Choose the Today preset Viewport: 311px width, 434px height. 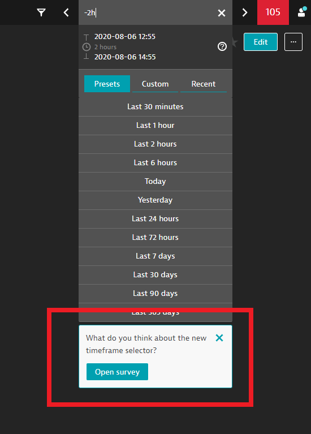155,182
